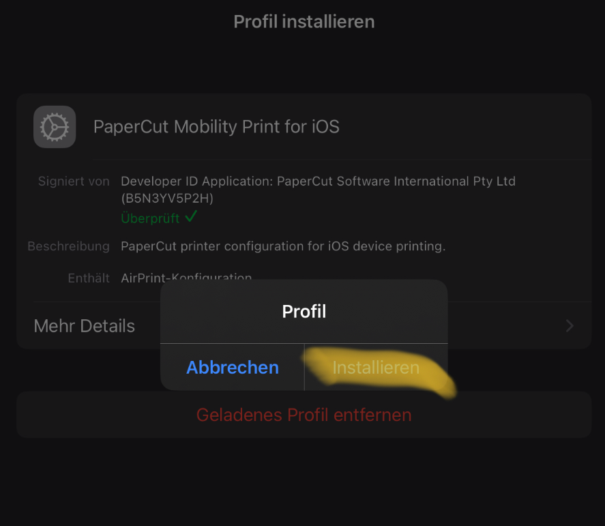Click the Profil dialog title
The height and width of the screenshot is (526, 605).
pos(304,312)
